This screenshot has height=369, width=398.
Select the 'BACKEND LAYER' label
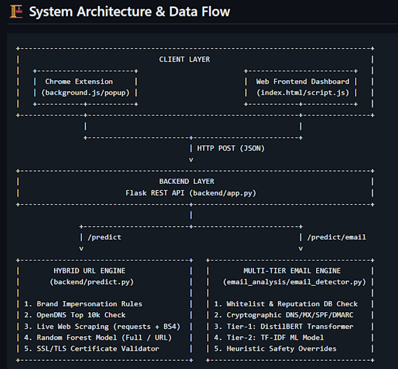pyautogui.click(x=187, y=182)
